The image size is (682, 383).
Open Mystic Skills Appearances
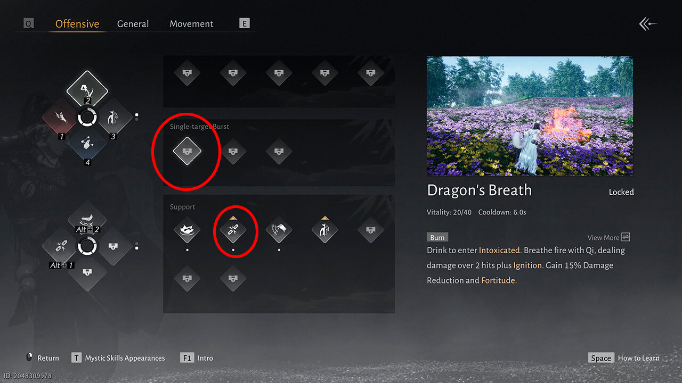(118, 358)
